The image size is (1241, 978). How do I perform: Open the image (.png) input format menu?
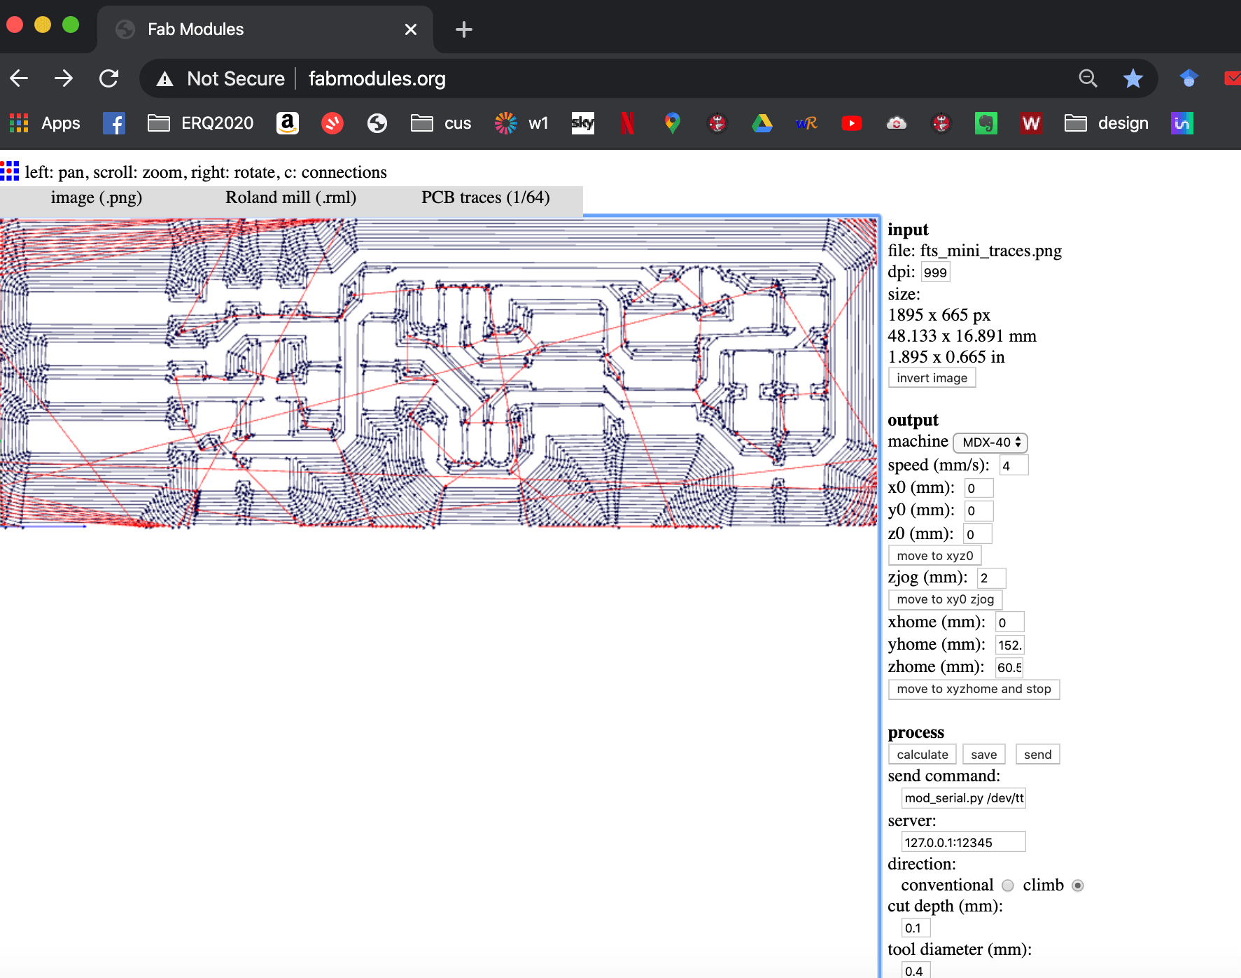(x=97, y=197)
